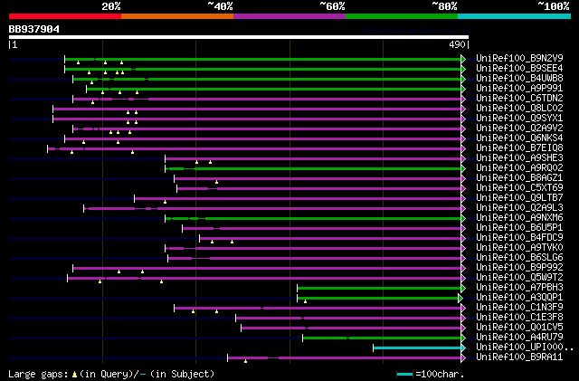
Task: Select the UniRef100_B4FDC9 label
Action: click(519, 238)
